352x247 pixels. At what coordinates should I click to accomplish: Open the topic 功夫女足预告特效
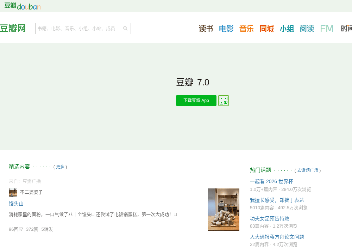pyautogui.click(x=270, y=219)
